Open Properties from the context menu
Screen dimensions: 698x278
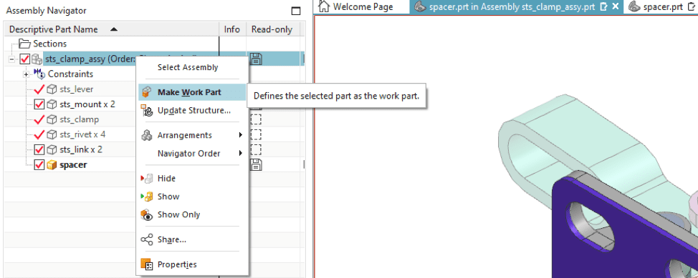pos(192,264)
